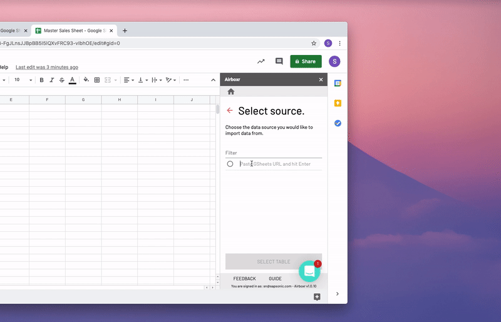Select column J header
Screen dimensions: 501x322
pos(192,100)
